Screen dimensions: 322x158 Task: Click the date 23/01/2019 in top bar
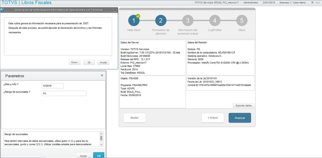pyautogui.click(x=269, y=2)
